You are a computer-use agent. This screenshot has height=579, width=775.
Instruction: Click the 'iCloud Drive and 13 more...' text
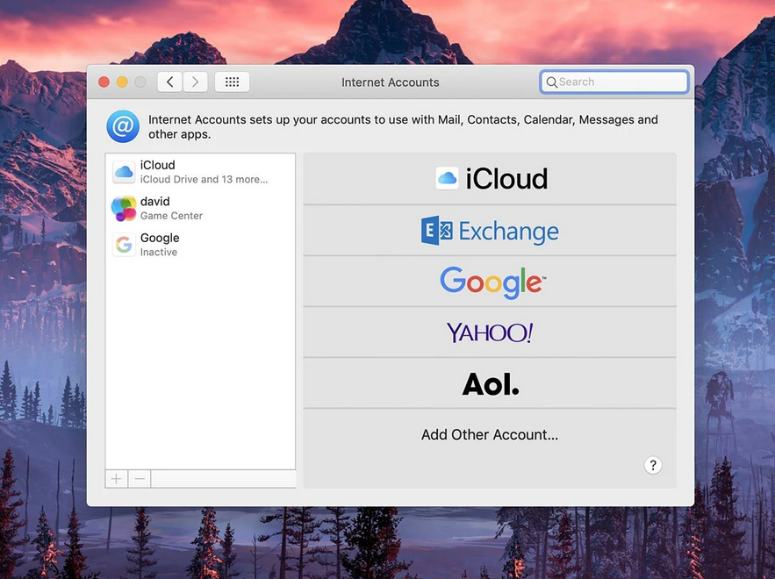[205, 179]
